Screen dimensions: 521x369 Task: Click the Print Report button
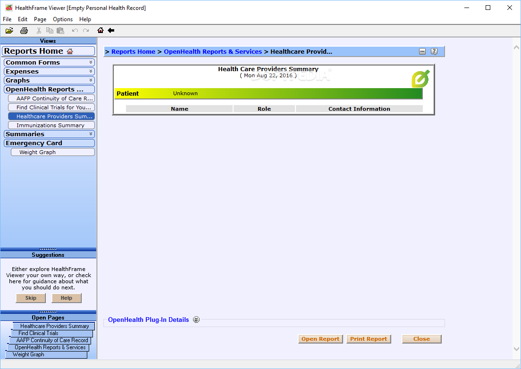tap(369, 339)
